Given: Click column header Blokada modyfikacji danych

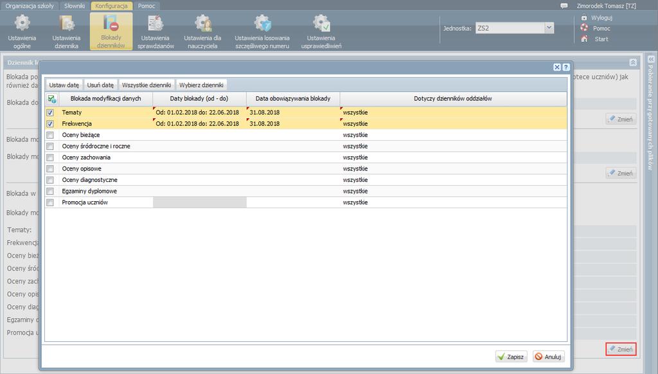Looking at the screenshot, I should [106, 99].
